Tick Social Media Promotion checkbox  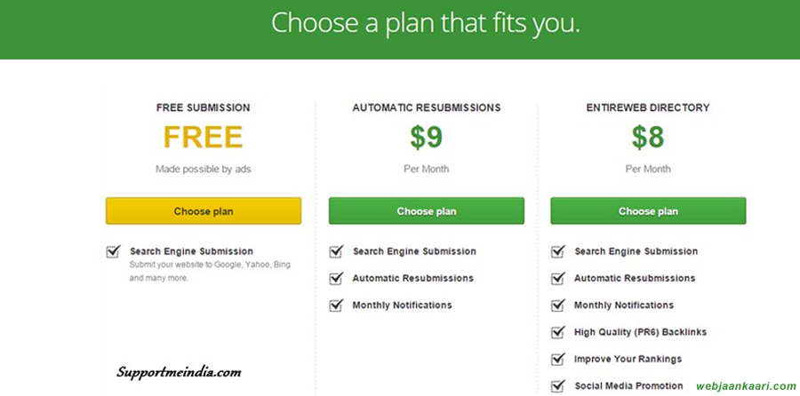[x=558, y=386]
